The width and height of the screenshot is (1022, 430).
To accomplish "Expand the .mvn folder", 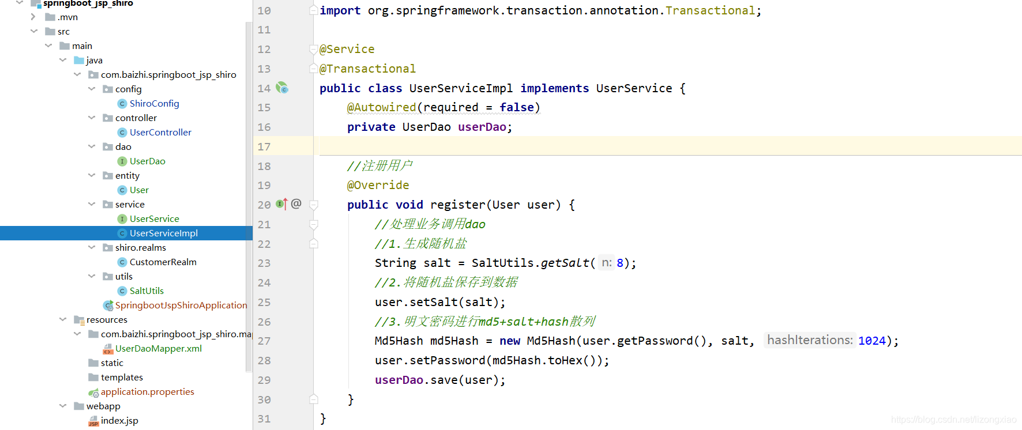I will tap(33, 17).
